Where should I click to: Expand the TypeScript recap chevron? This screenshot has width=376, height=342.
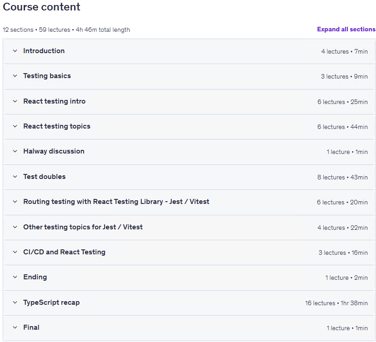click(x=15, y=302)
